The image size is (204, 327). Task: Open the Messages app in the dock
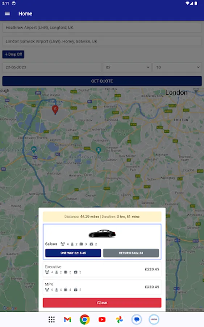pos(137,319)
